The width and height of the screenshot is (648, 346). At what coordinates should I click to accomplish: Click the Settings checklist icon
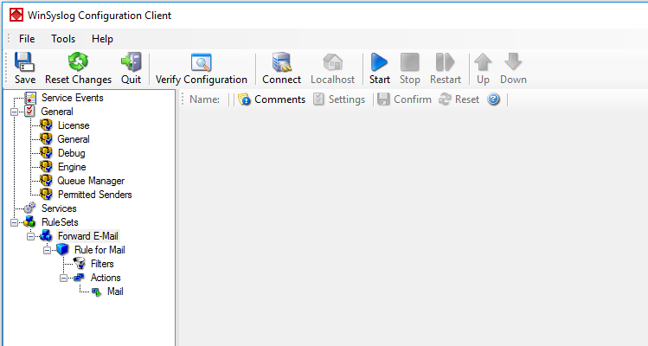click(x=318, y=99)
